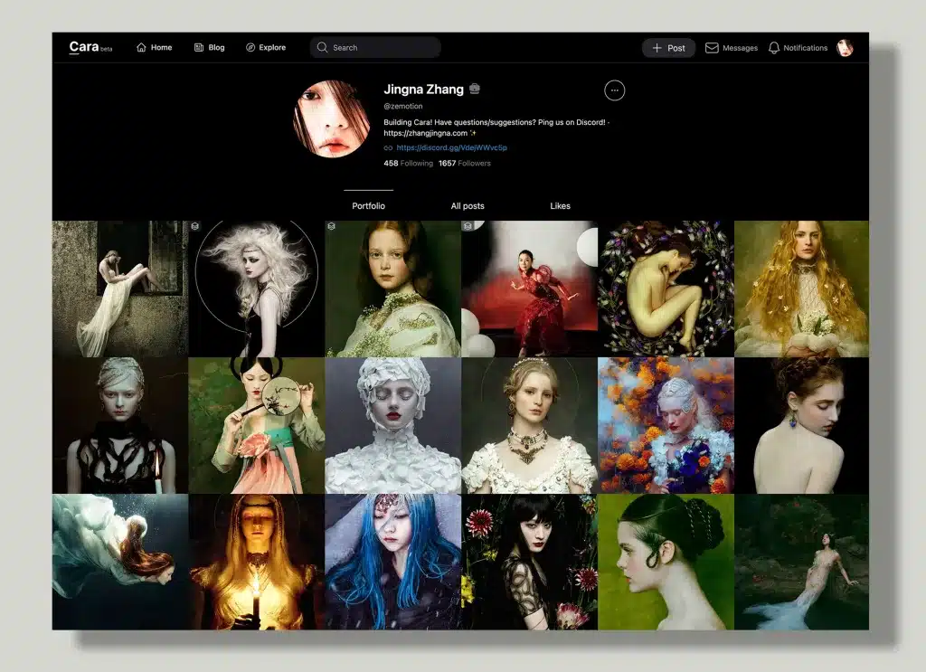
Task: Open Notifications bell
Action: pos(797,48)
